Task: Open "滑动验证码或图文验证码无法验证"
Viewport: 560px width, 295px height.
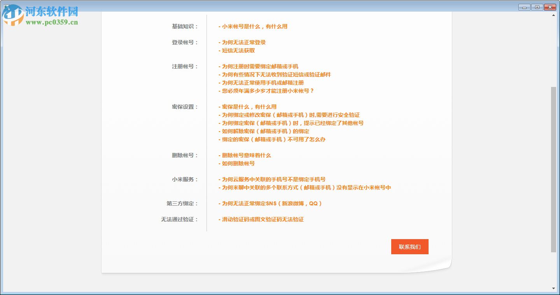Action: (x=262, y=219)
